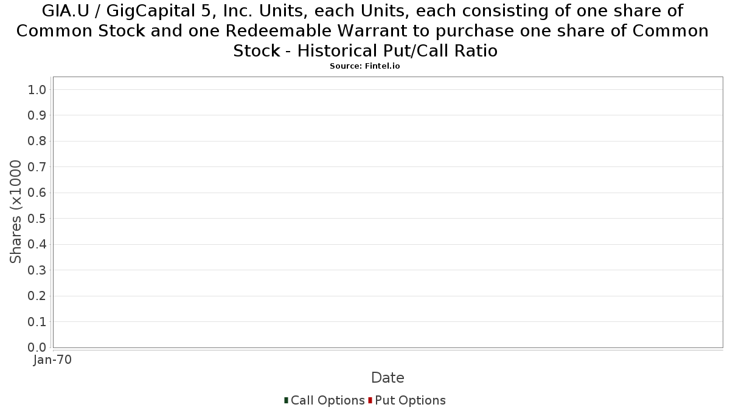This screenshot has width=730, height=410.
Task: Click the 0.2 y-axis tick label
Action: coord(37,295)
